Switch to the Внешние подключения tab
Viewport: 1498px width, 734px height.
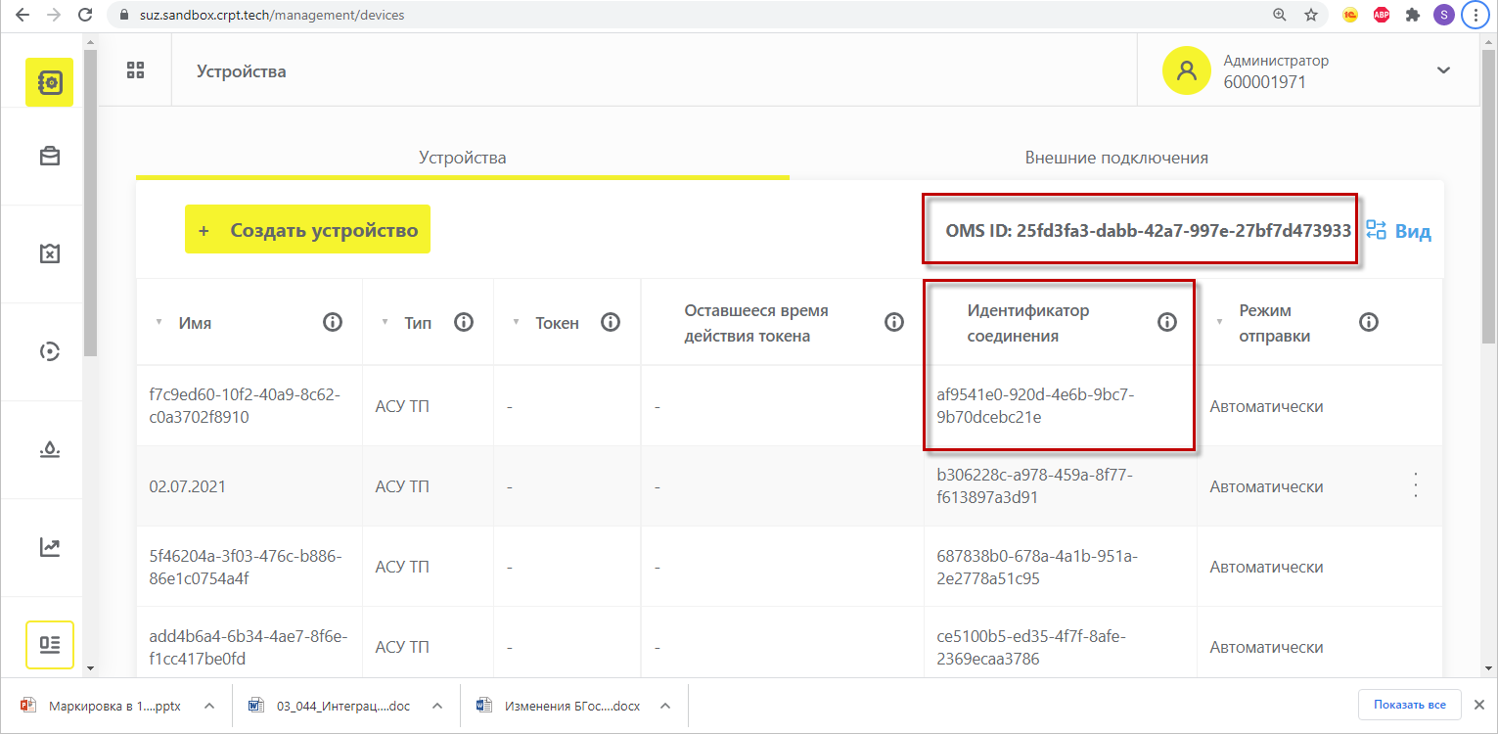click(x=1116, y=158)
